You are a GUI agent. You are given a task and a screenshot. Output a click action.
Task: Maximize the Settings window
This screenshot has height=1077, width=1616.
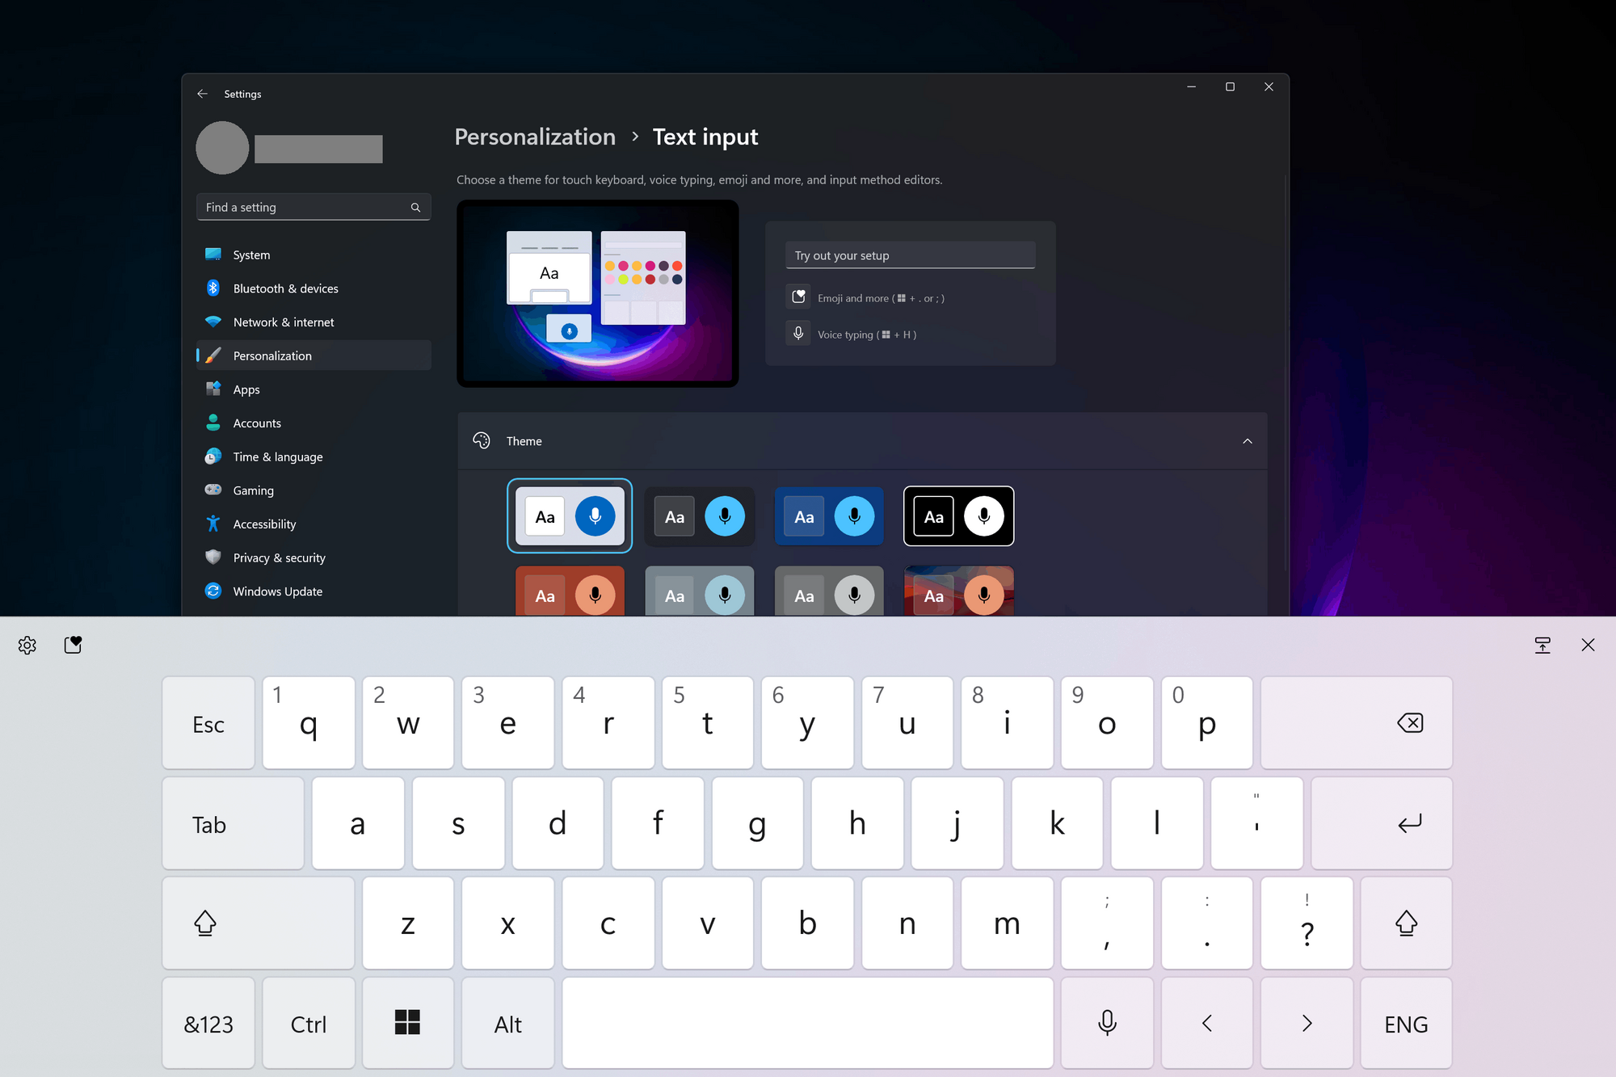coord(1230,86)
